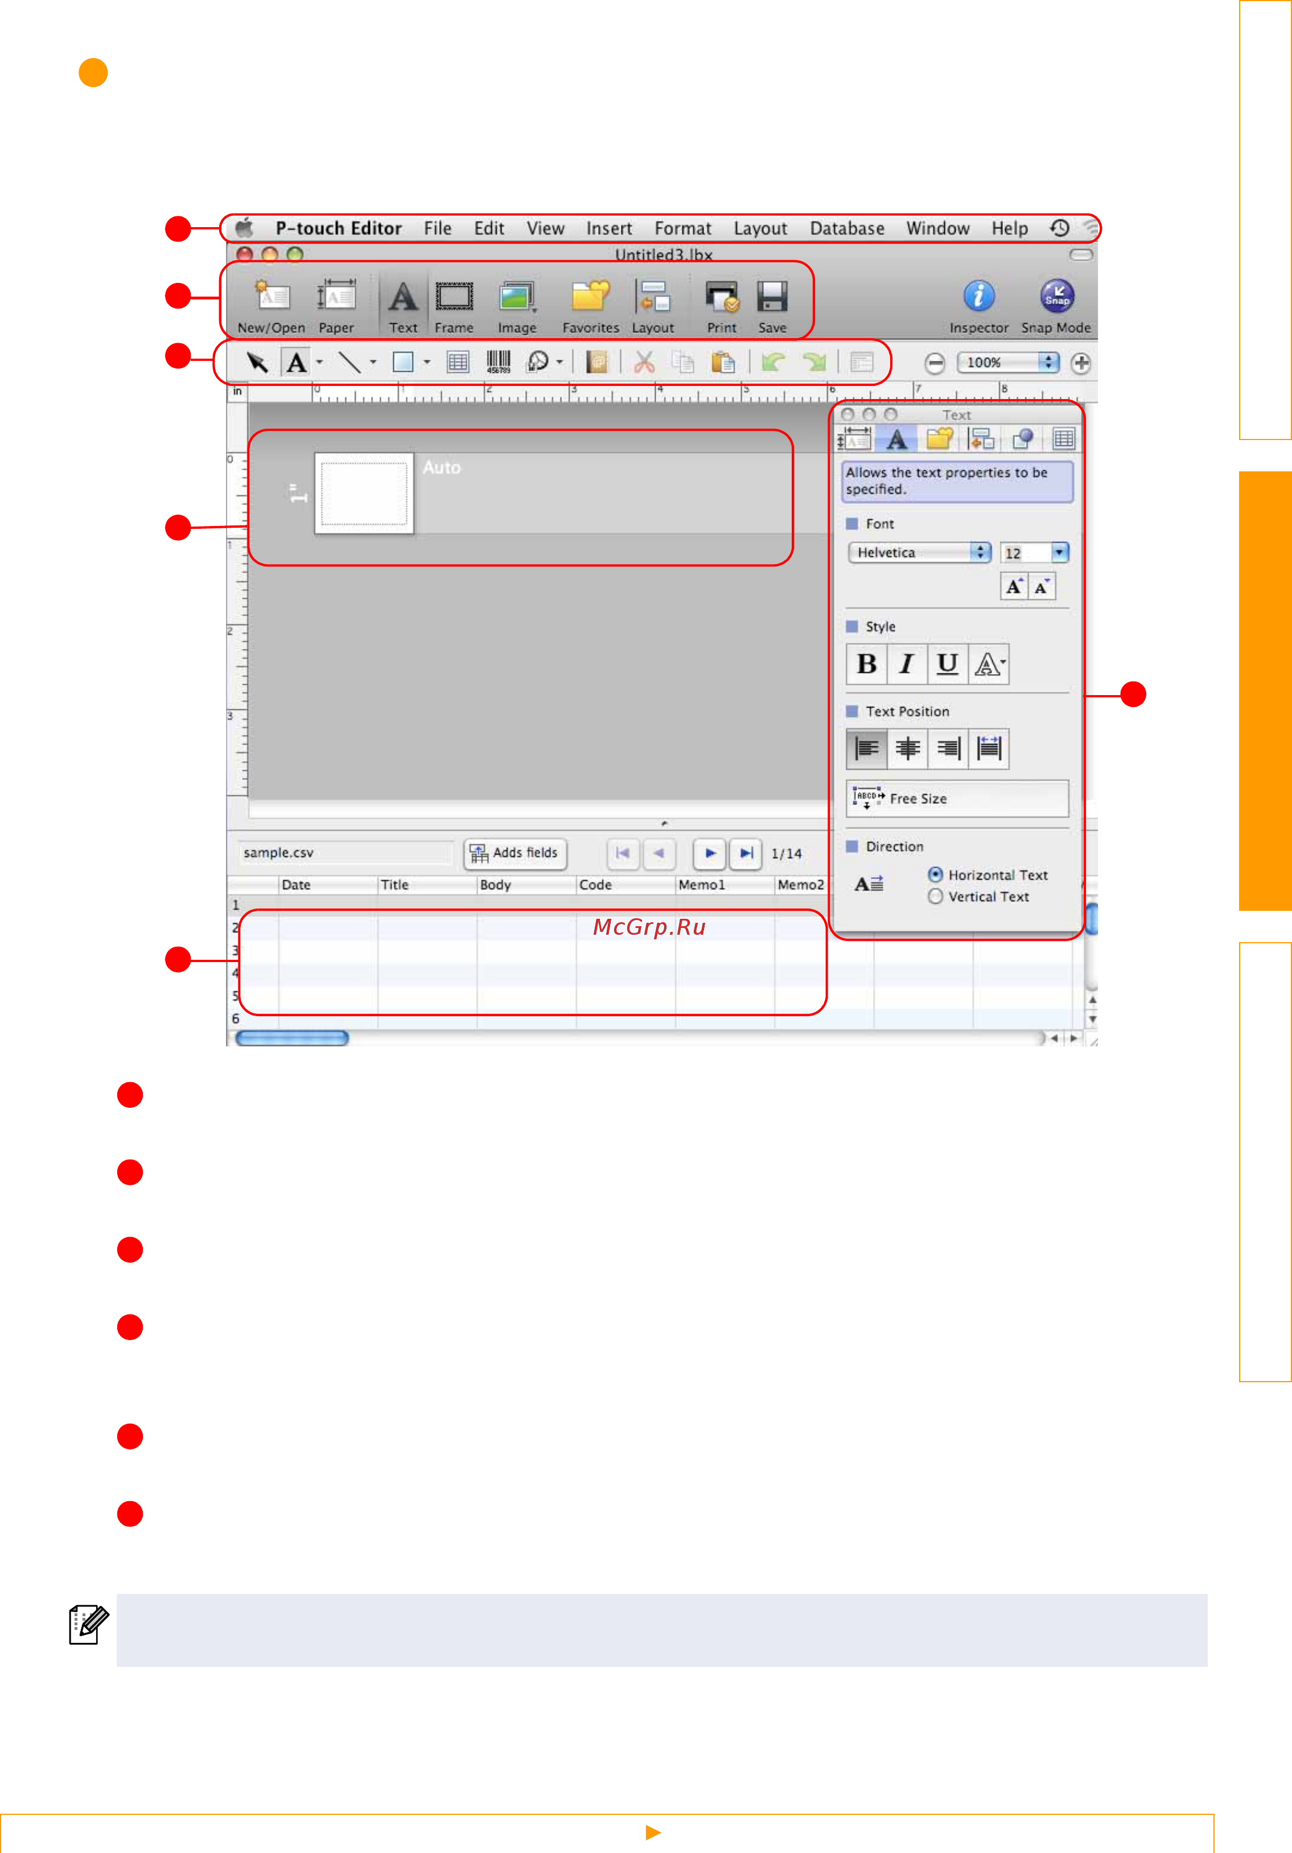Select Horizontal Text radio button

[935, 874]
